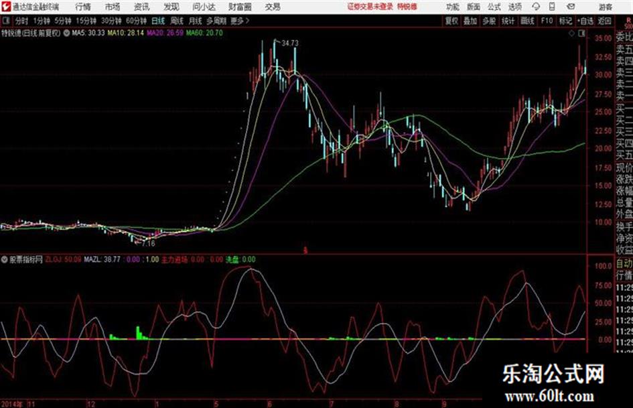633x408 pixels.
Task: Add stock via 自选 button
Action: [585, 21]
